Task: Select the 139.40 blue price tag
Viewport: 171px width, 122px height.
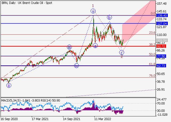Action: [x=161, y=15]
